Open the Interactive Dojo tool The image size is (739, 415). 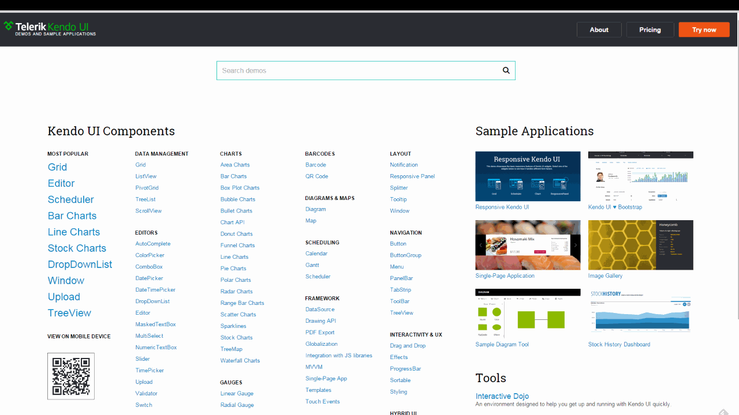(x=502, y=396)
